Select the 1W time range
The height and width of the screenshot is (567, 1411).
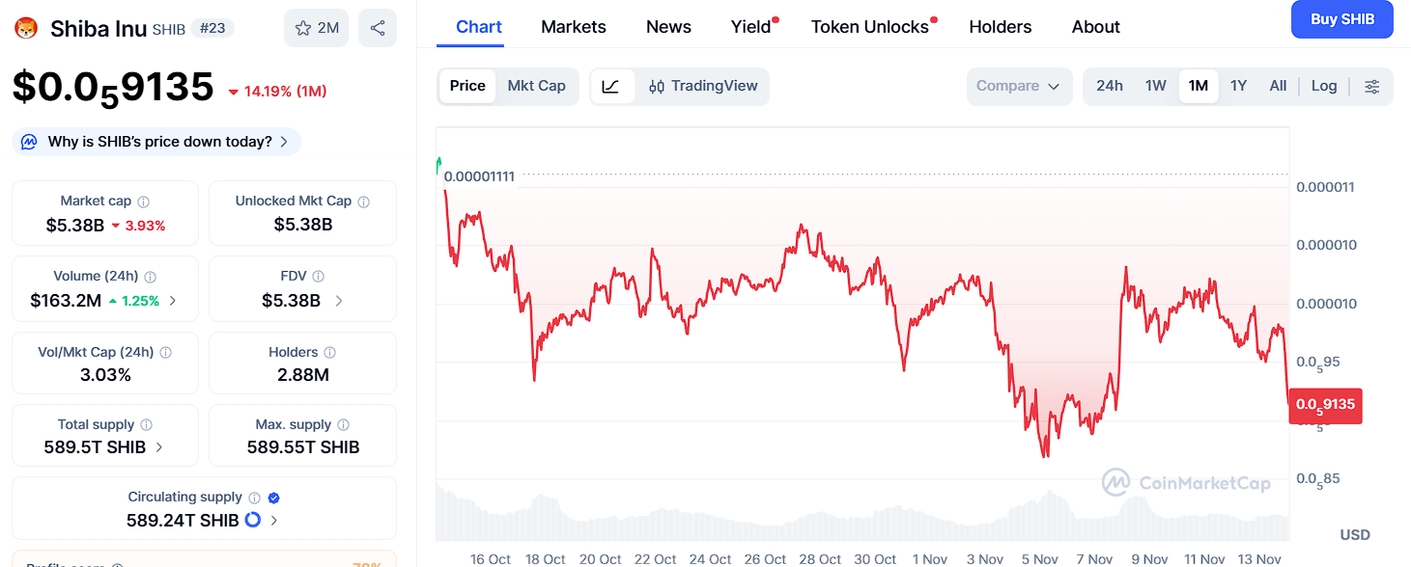1155,86
